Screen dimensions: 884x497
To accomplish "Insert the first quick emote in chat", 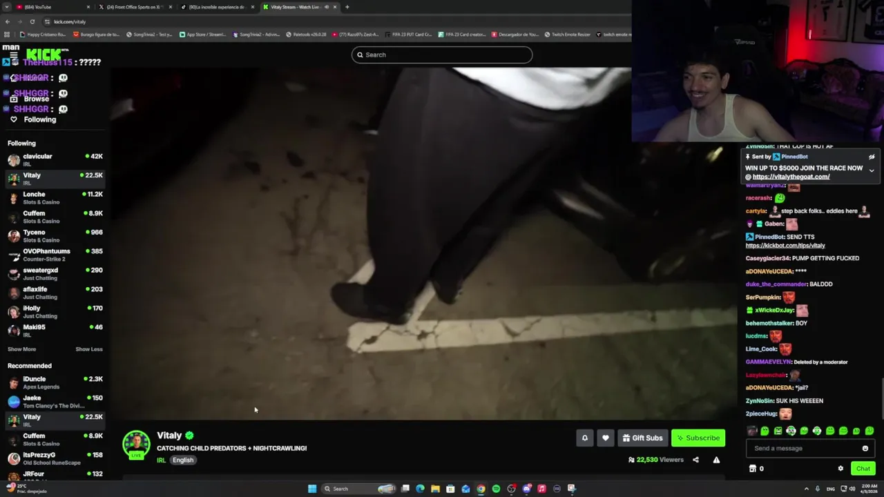I will (752, 431).
